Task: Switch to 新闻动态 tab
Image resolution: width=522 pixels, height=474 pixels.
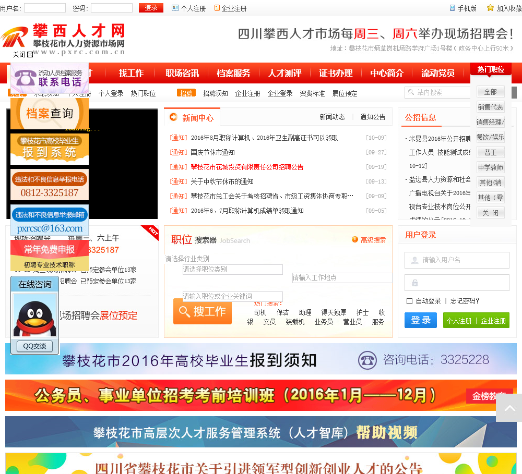Action: [x=332, y=117]
